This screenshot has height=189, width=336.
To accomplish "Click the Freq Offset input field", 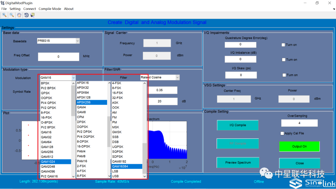I will 58,57.
